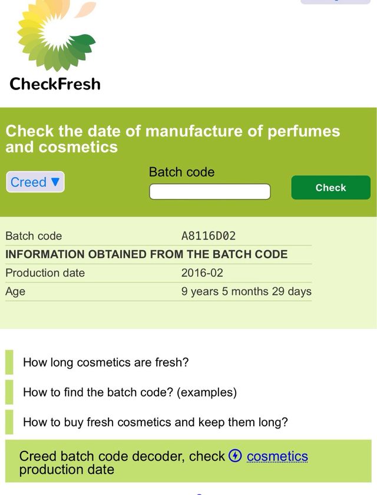Click the Age row label

(x=15, y=291)
